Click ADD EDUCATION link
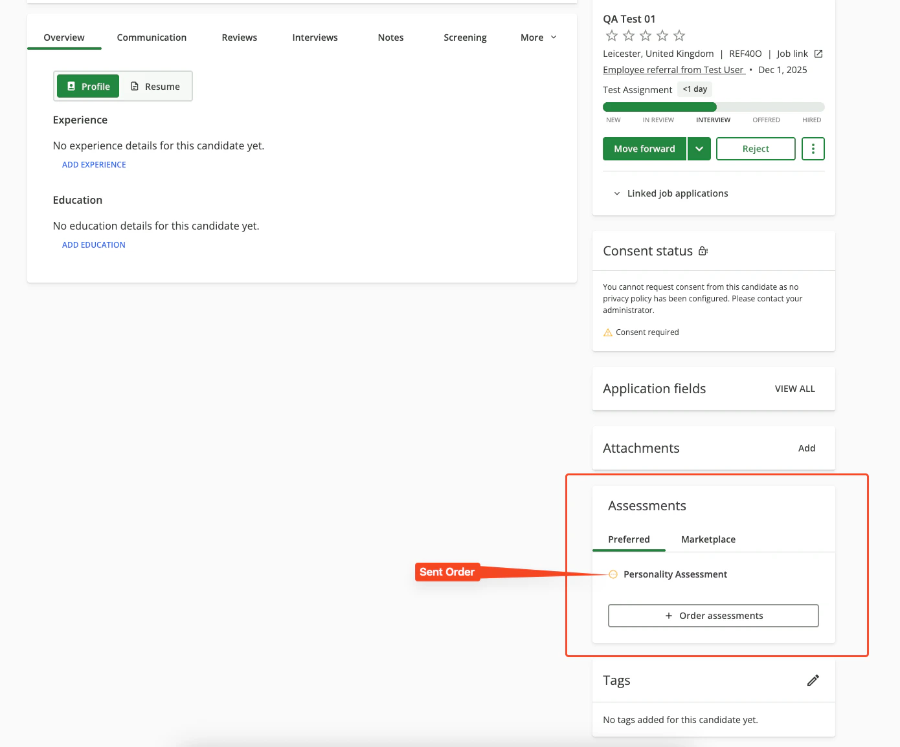Viewport: 900px width, 747px height. coord(94,245)
